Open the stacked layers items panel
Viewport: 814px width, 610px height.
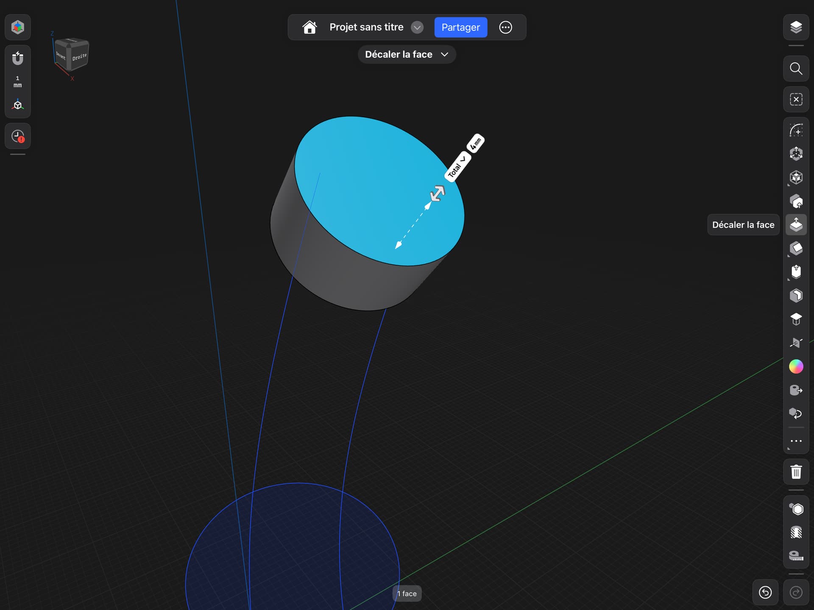coord(796,27)
